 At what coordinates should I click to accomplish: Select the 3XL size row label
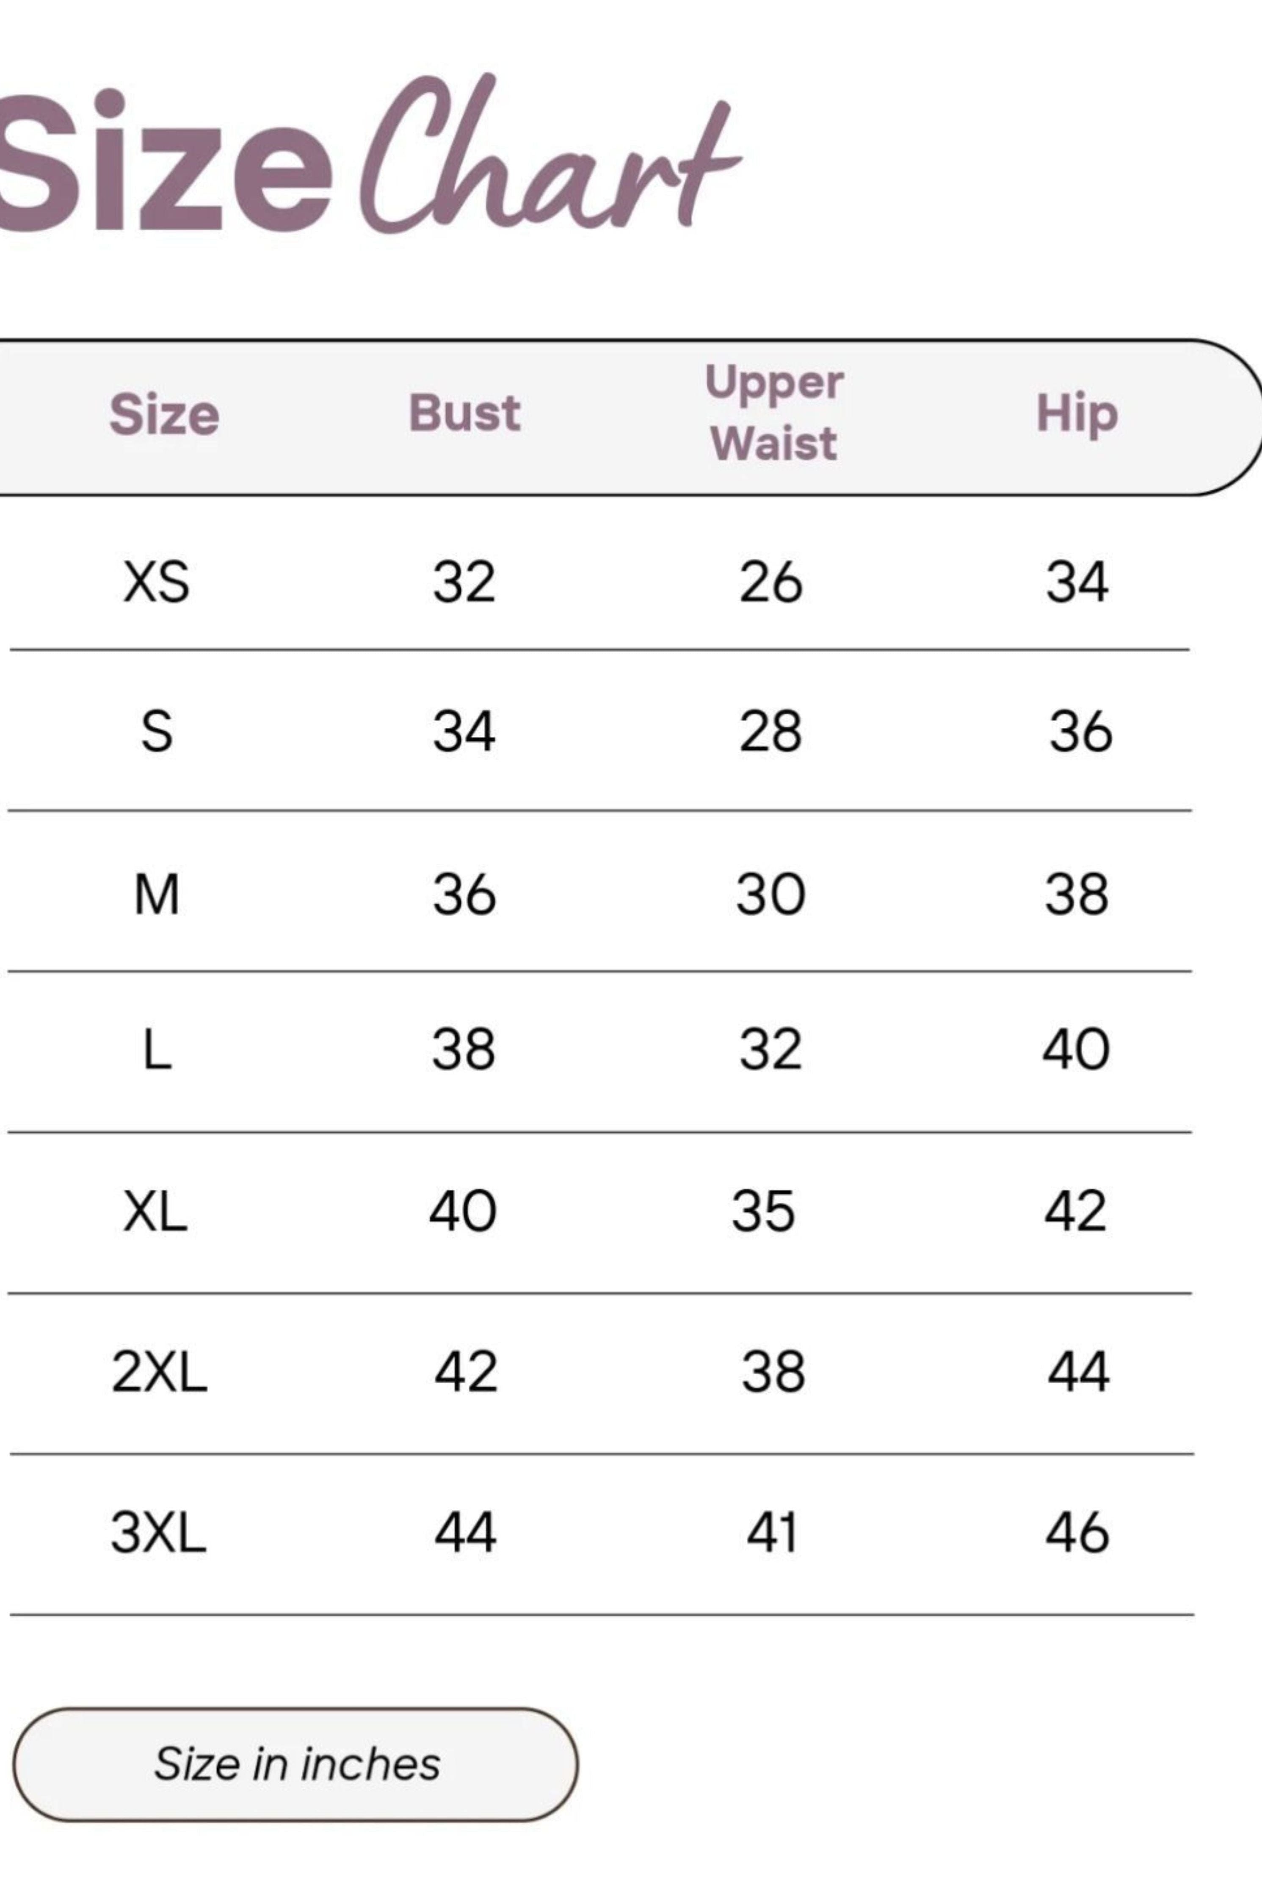click(x=159, y=1531)
